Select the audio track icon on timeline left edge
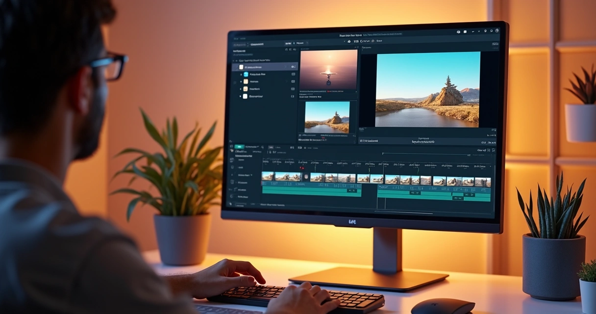The image size is (596, 314). [231, 189]
